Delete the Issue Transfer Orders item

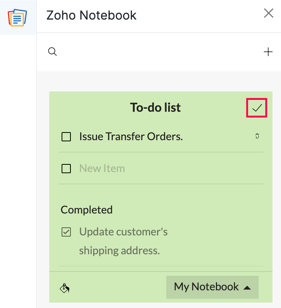[x=257, y=136]
